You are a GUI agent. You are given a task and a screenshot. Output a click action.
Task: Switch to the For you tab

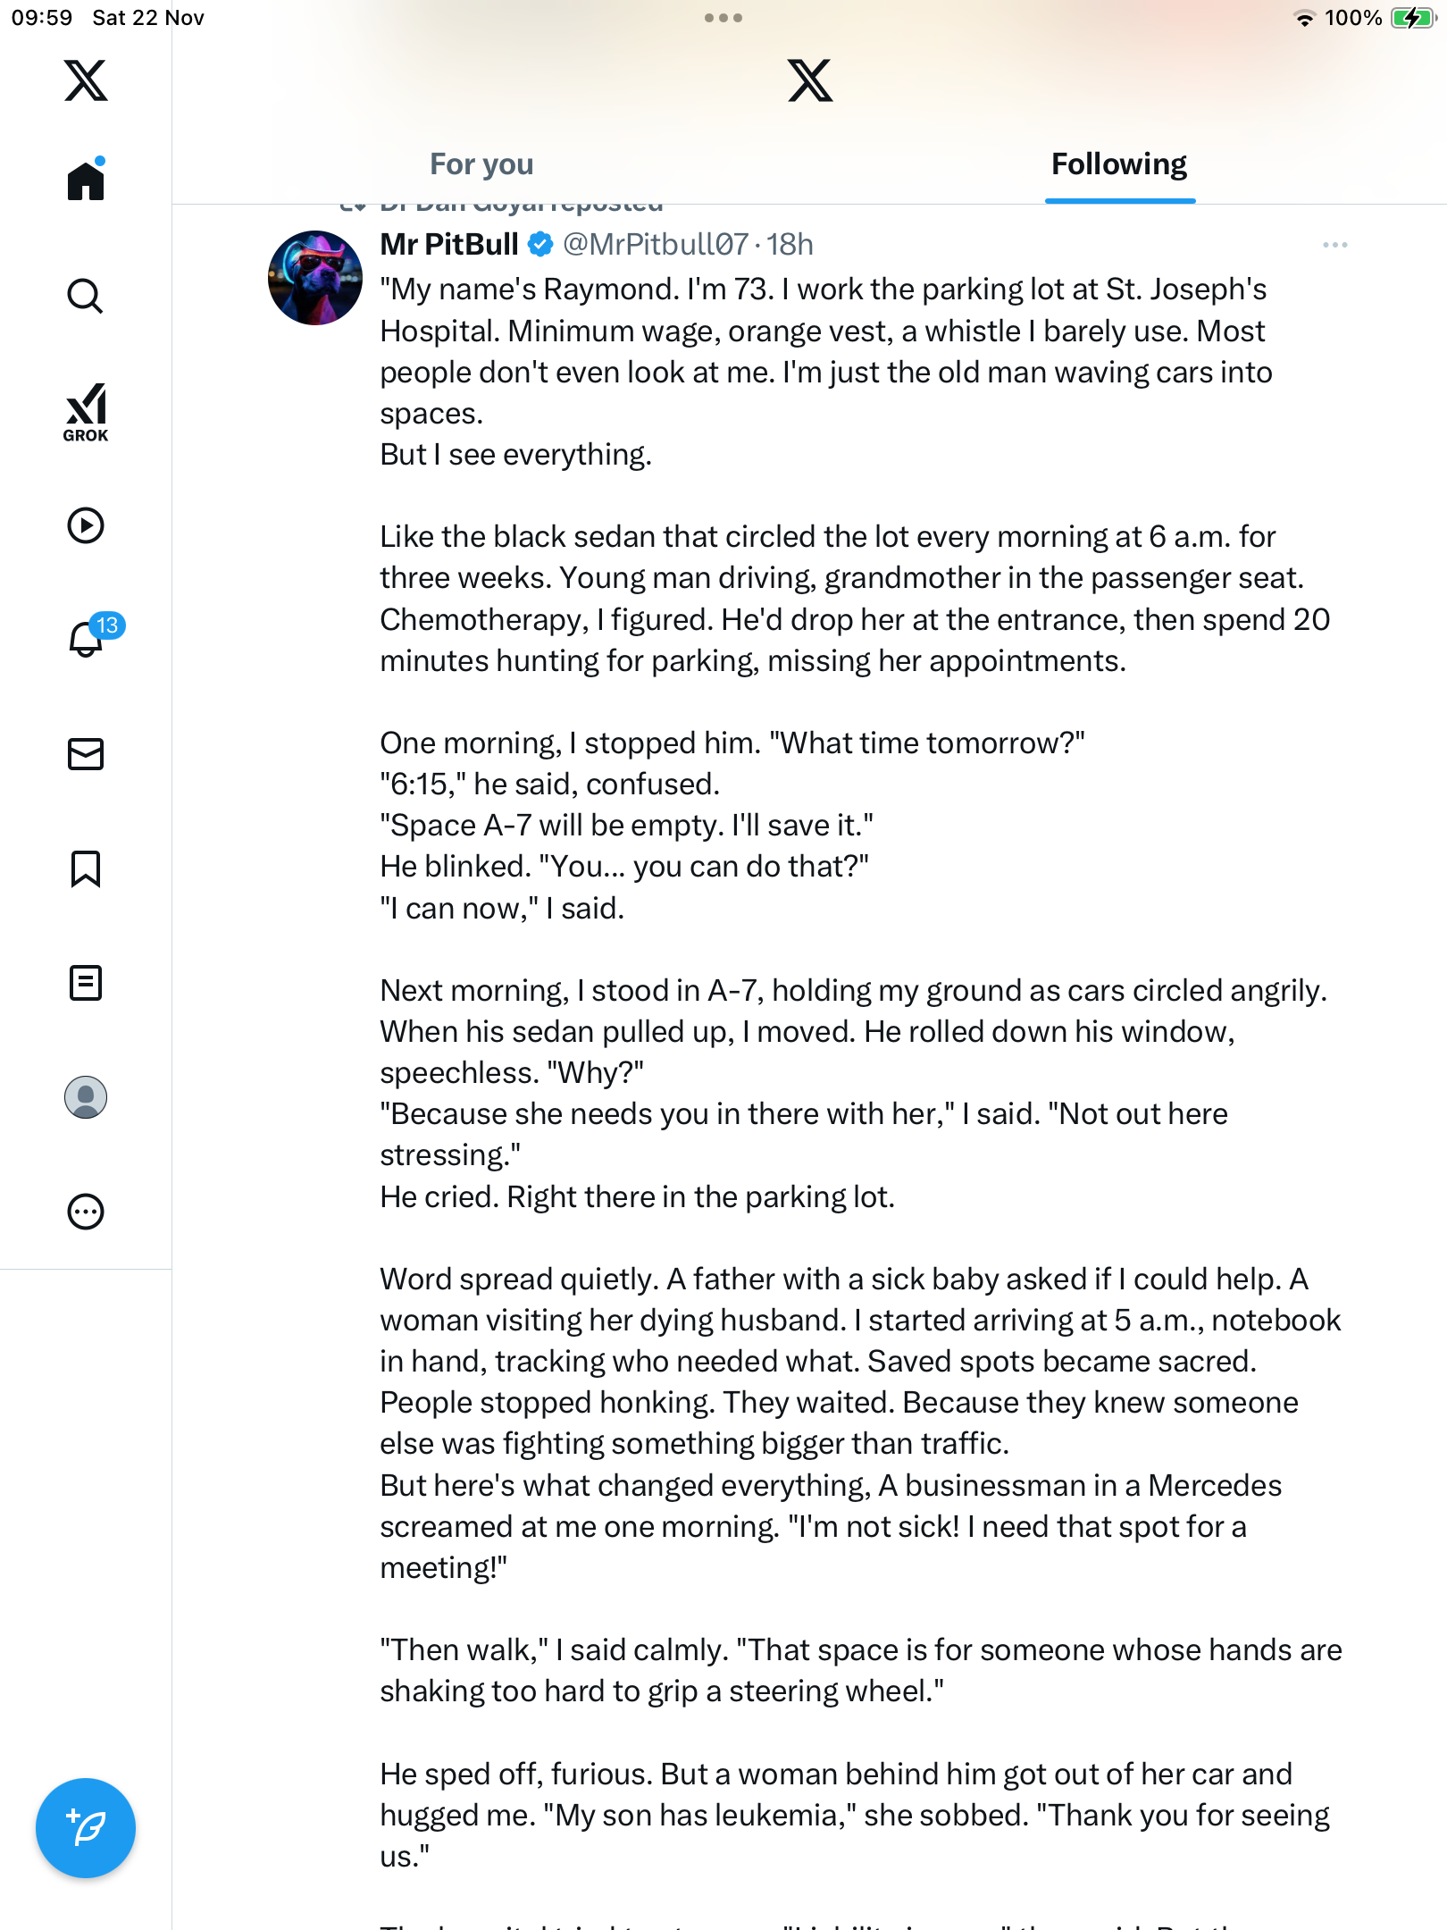481,164
